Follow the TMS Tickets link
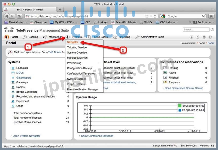 pyautogui.click(x=55, y=52)
